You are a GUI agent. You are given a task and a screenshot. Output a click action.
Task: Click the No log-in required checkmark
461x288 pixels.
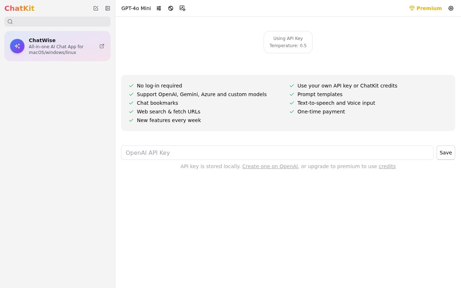tap(131, 86)
